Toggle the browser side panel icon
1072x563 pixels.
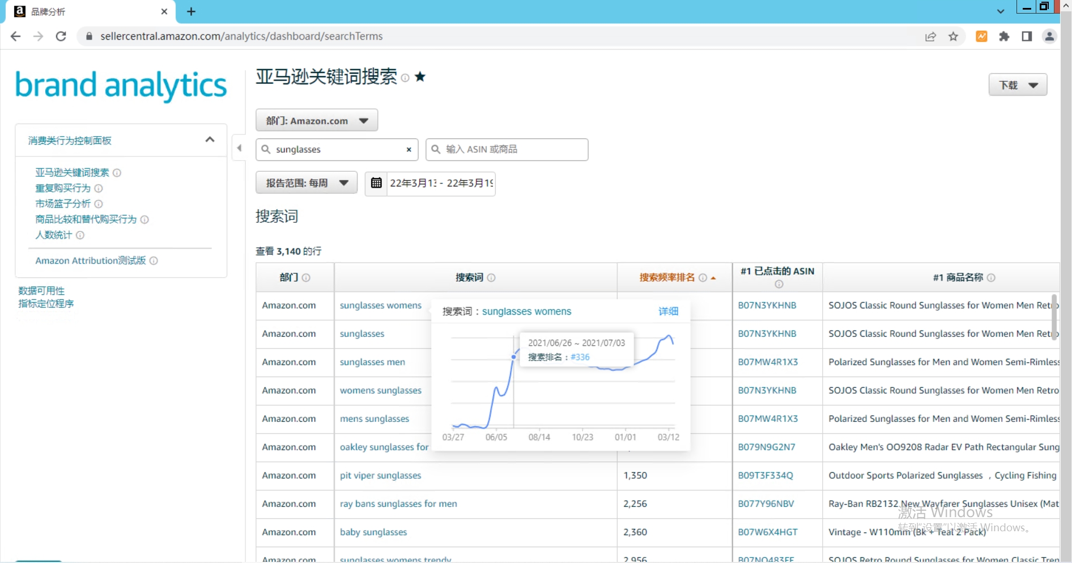pos(1027,36)
